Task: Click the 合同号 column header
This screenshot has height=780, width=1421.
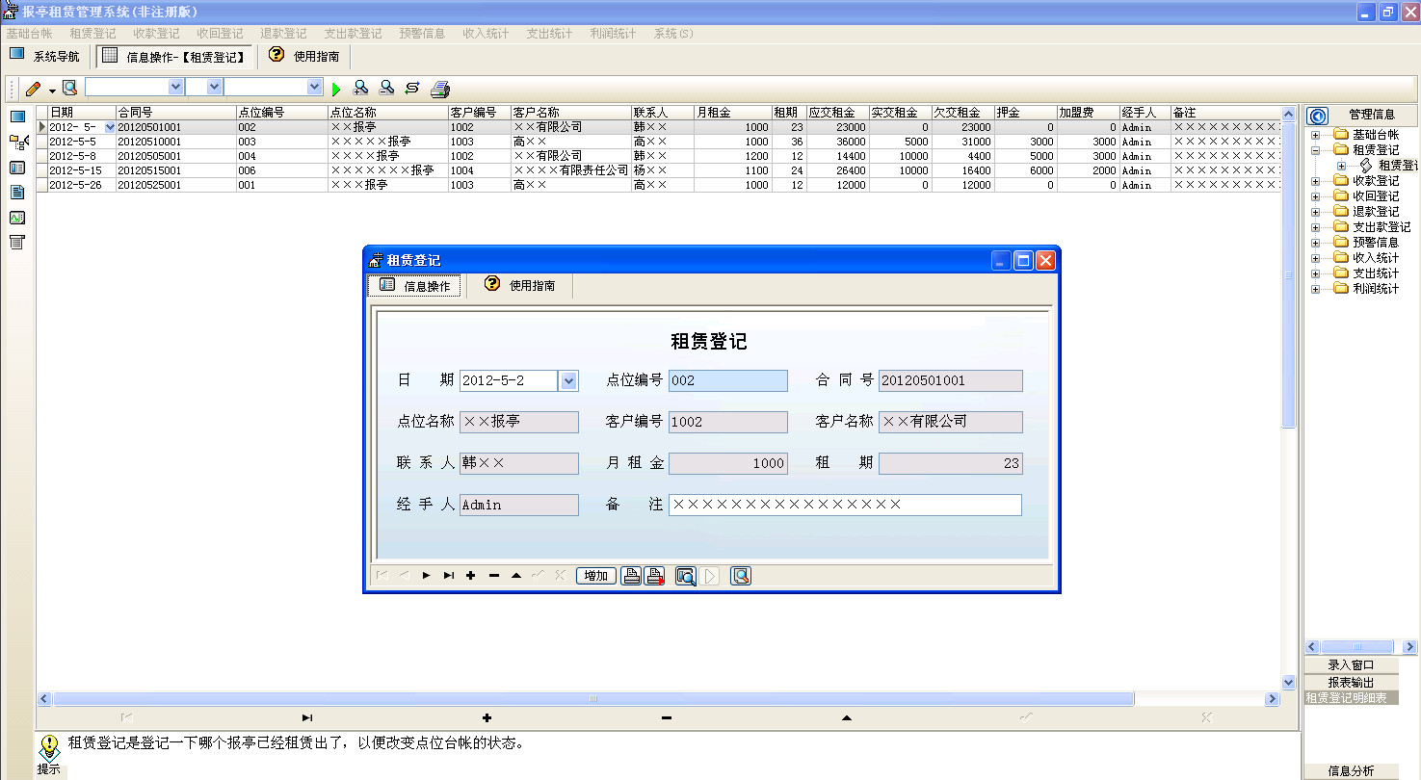Action: point(175,113)
